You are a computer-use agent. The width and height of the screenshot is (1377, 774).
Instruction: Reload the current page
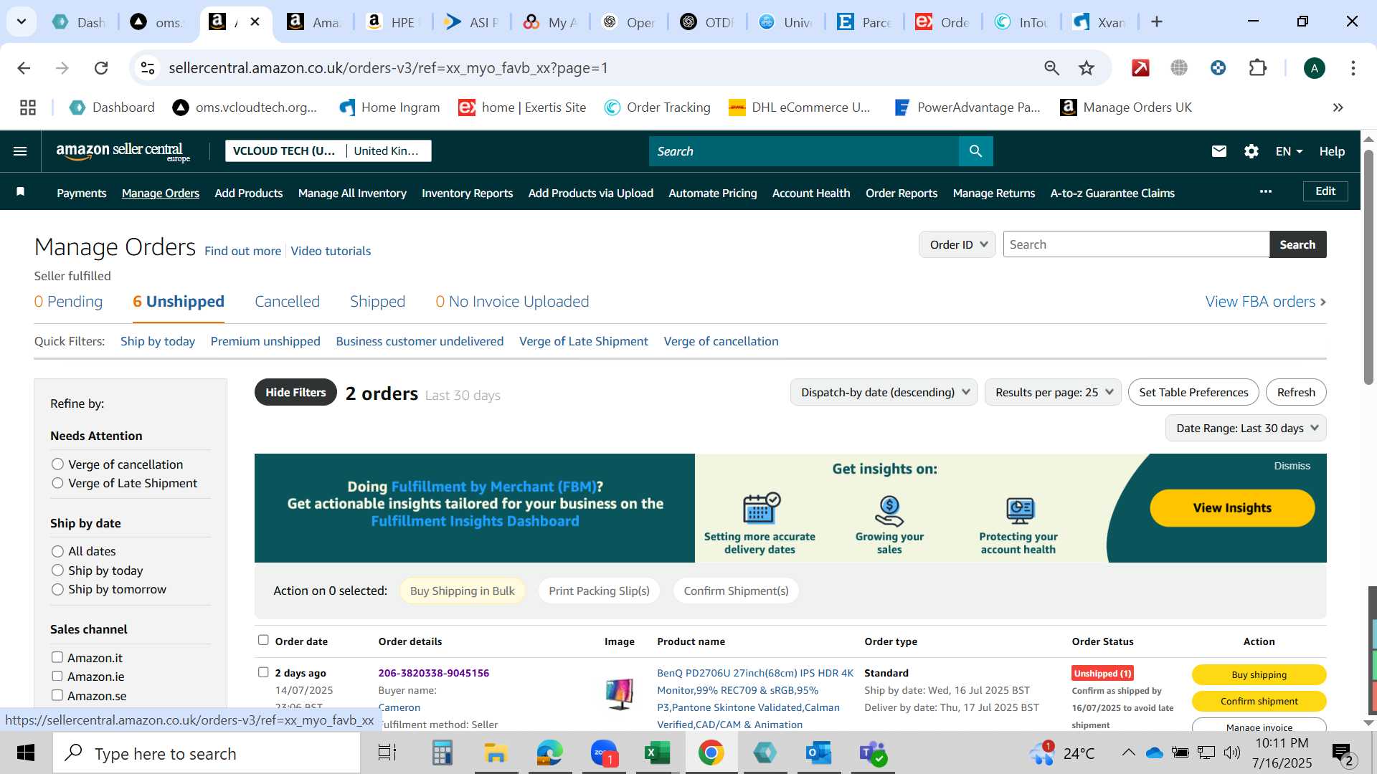(101, 68)
